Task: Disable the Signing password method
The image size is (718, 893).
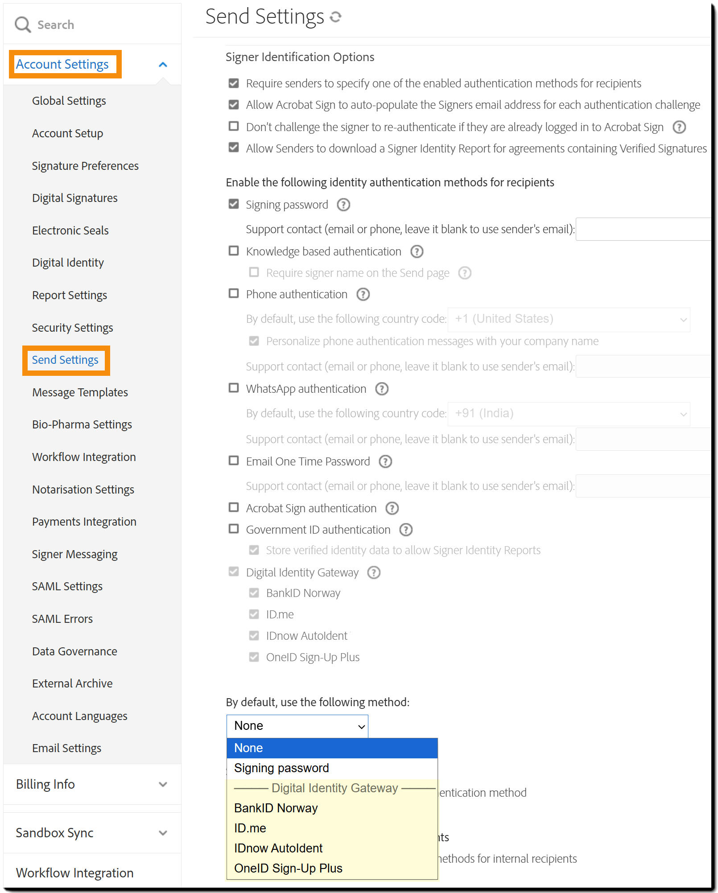Action: 233,204
